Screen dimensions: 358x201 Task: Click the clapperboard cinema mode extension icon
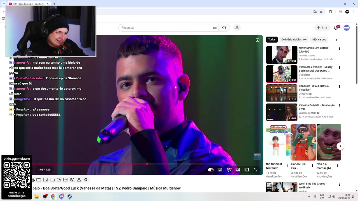[39, 180]
